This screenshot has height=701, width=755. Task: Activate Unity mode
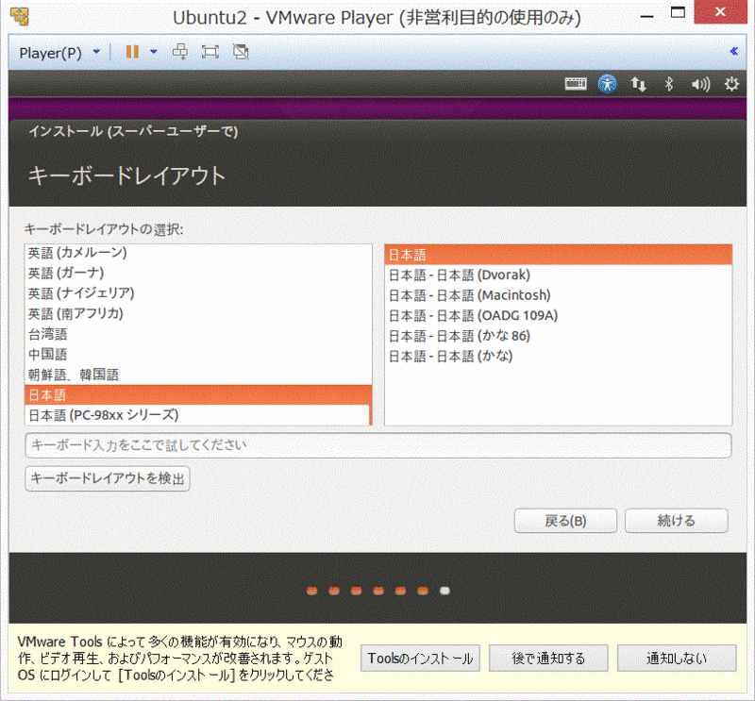pyautogui.click(x=240, y=52)
